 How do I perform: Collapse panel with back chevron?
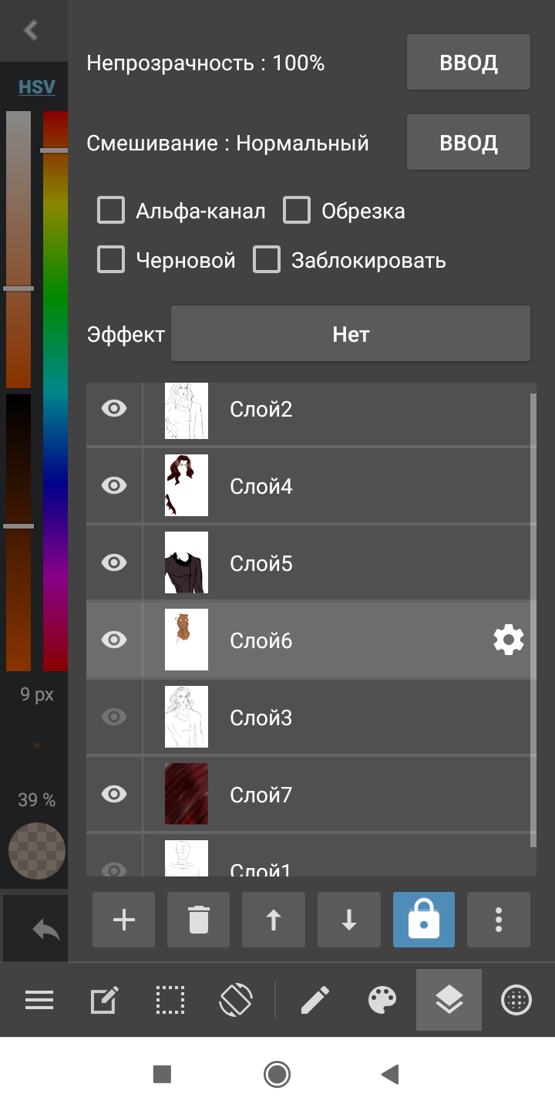(31, 30)
